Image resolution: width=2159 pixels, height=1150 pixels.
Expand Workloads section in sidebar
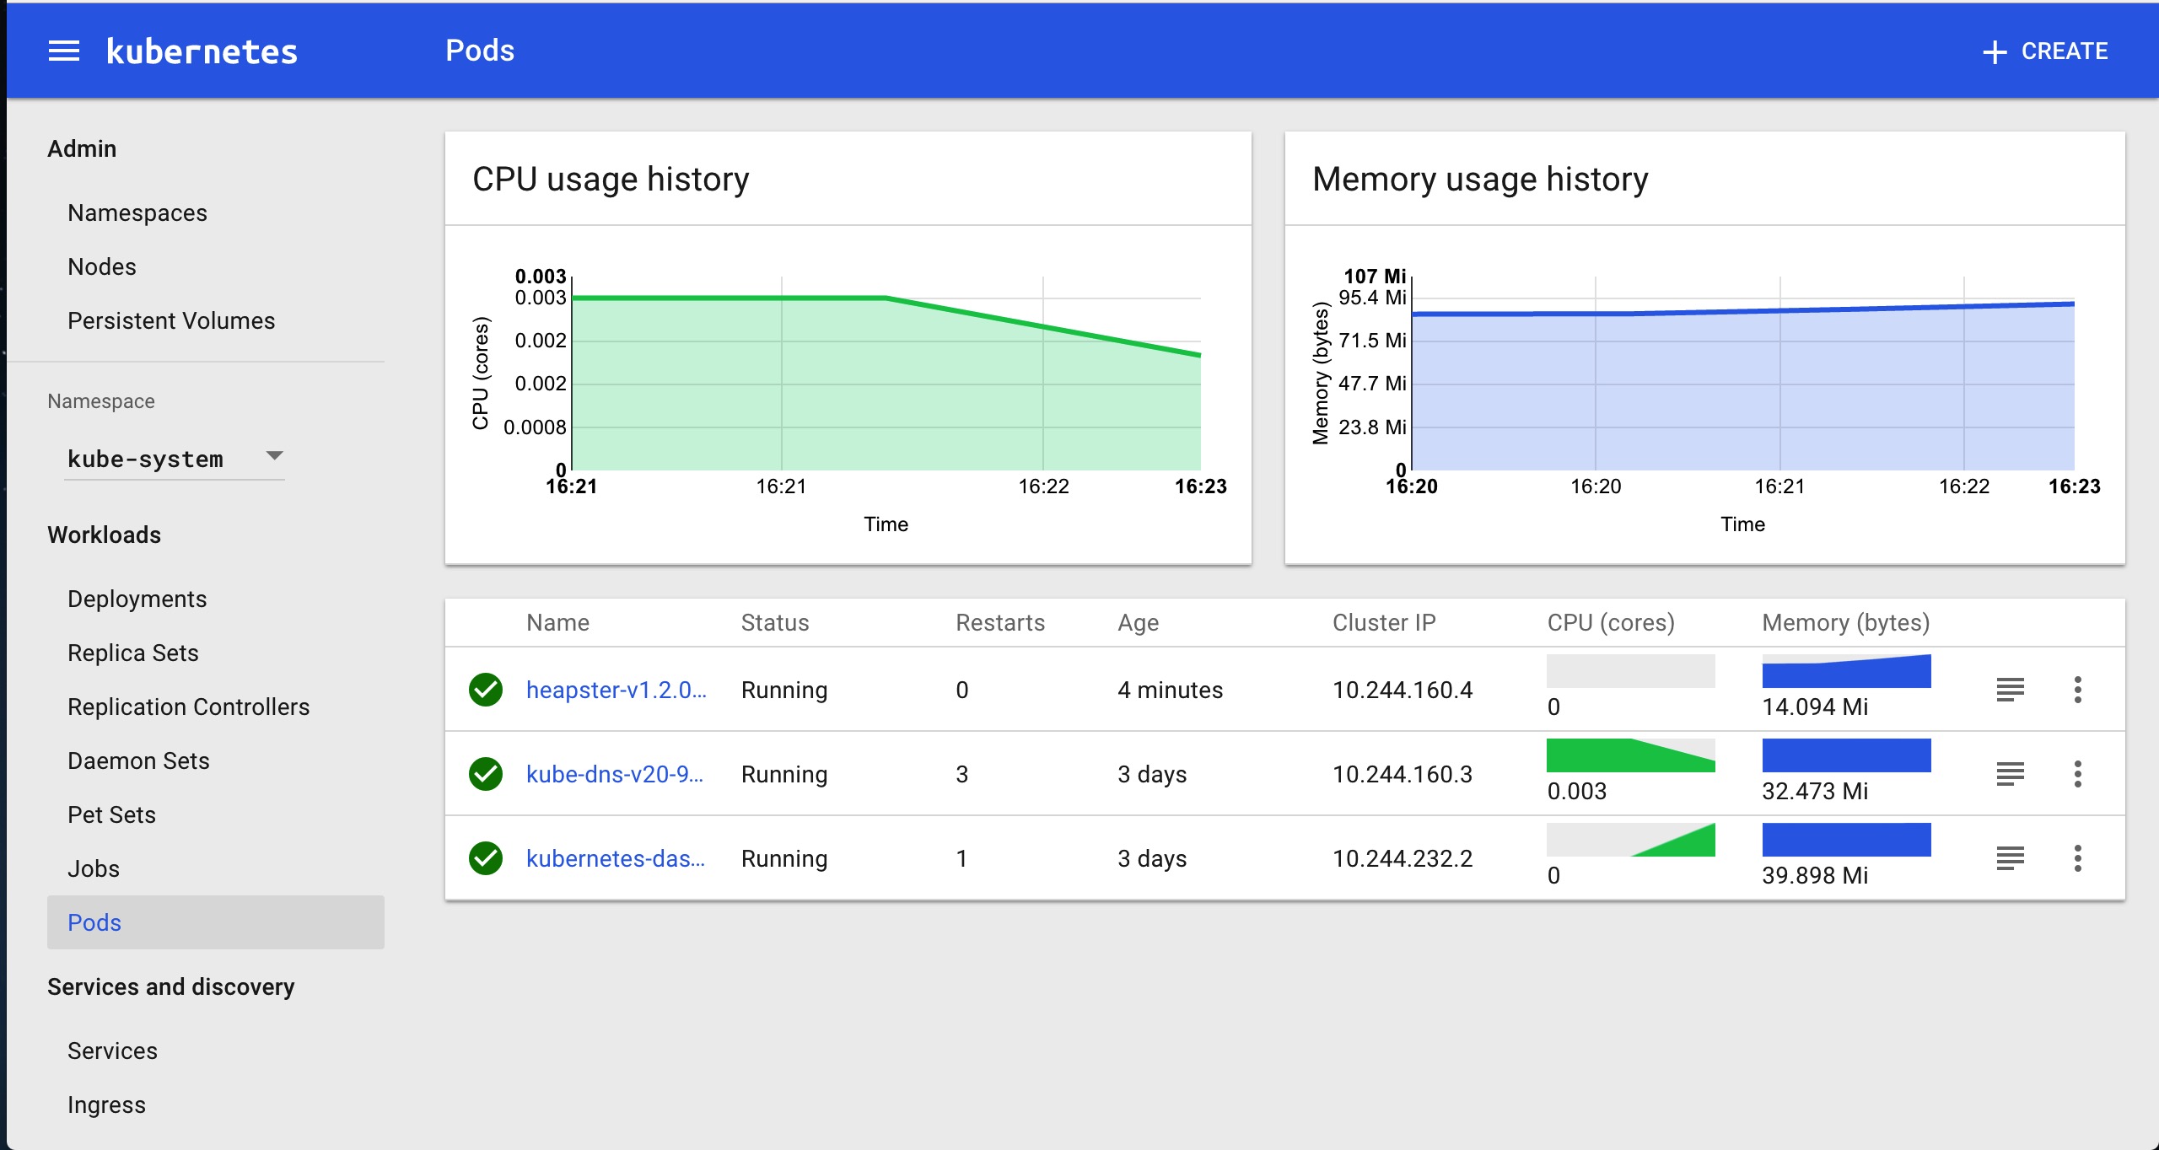coord(105,535)
